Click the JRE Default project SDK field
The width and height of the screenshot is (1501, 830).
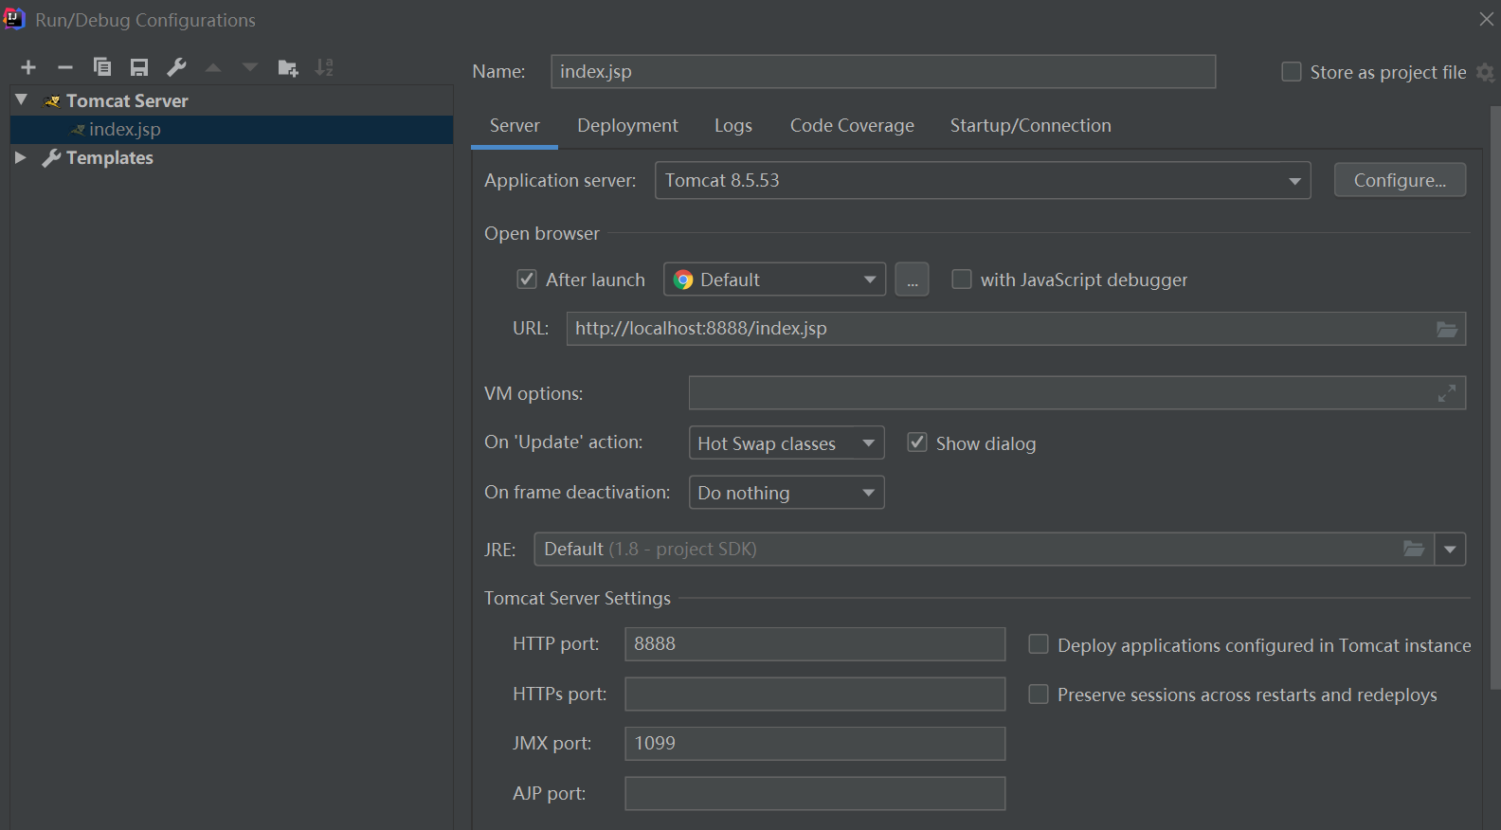(986, 550)
